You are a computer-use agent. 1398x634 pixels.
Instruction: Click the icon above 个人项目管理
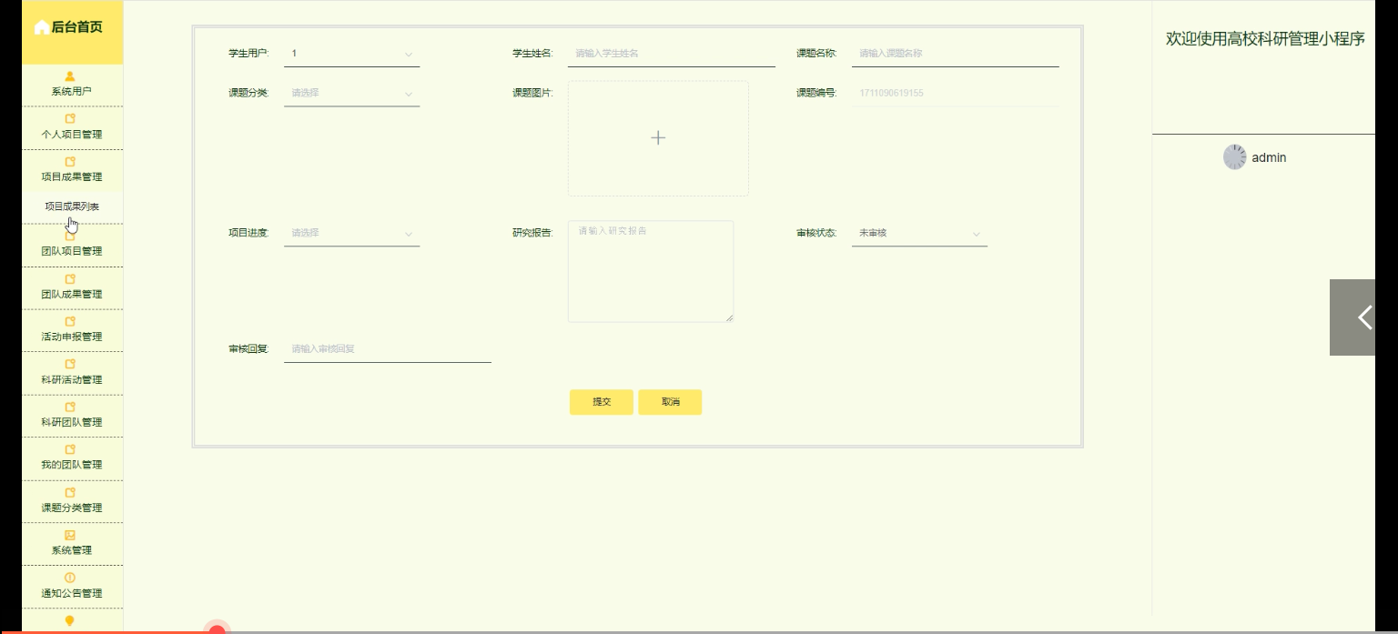(x=71, y=119)
